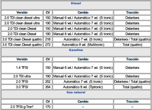The width and height of the screenshot is (152, 110).
Task: Click the Cambio cell of the 1.4 TFSI row
Action: 83,67
